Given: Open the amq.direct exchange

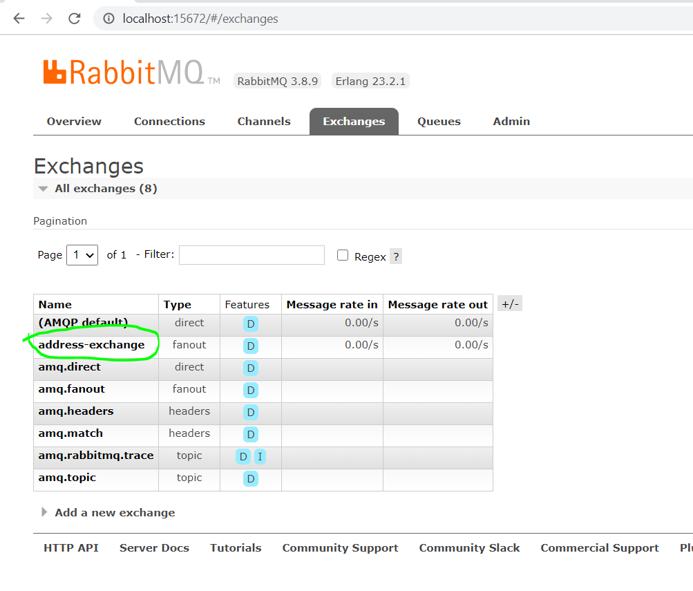Looking at the screenshot, I should click(69, 367).
